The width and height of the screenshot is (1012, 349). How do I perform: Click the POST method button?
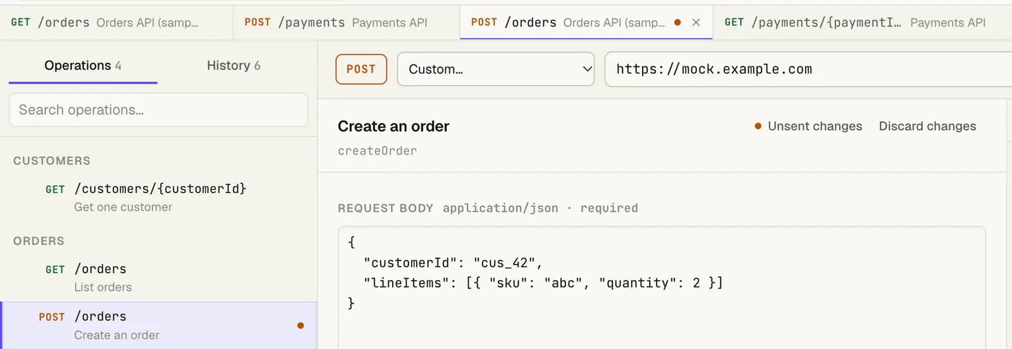[x=361, y=69]
